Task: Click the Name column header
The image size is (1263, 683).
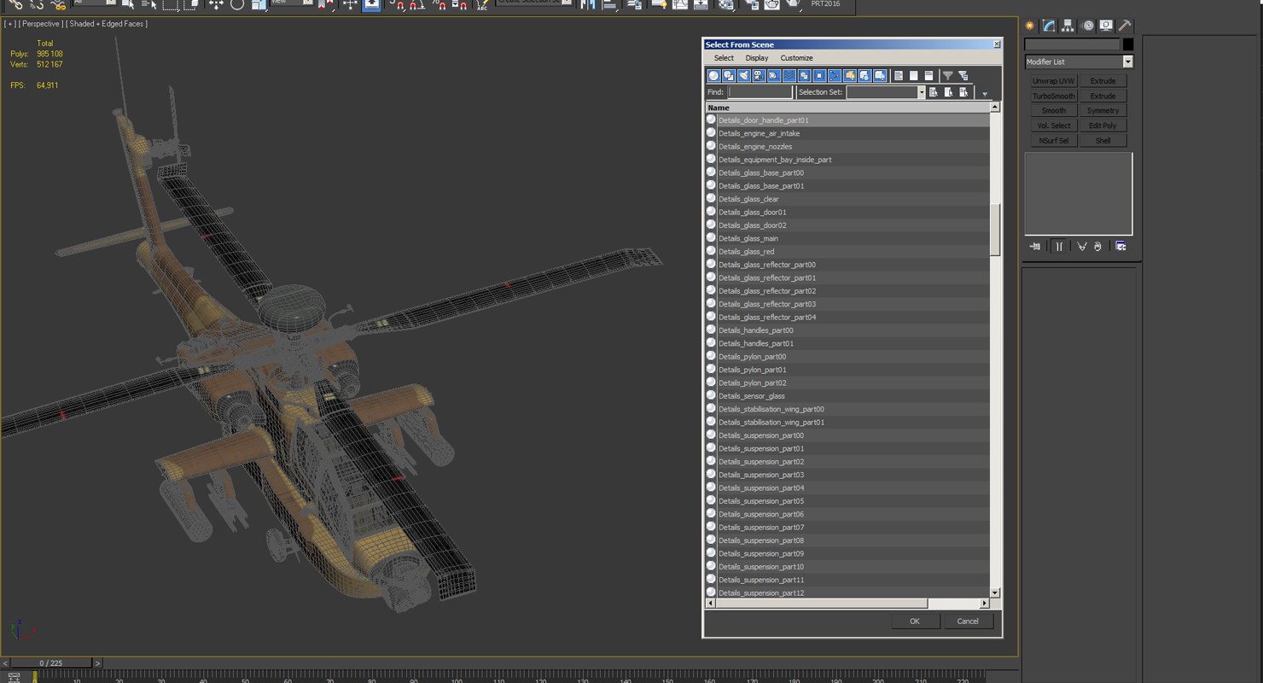Action: coord(847,108)
